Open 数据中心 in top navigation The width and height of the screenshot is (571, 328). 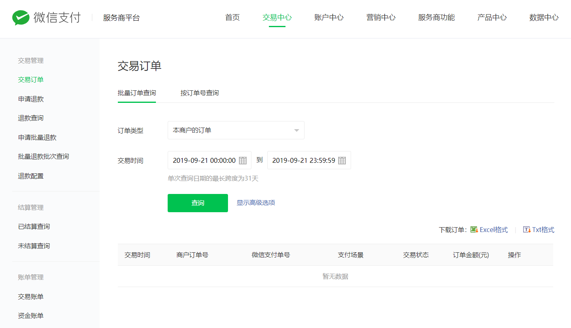pyautogui.click(x=544, y=17)
